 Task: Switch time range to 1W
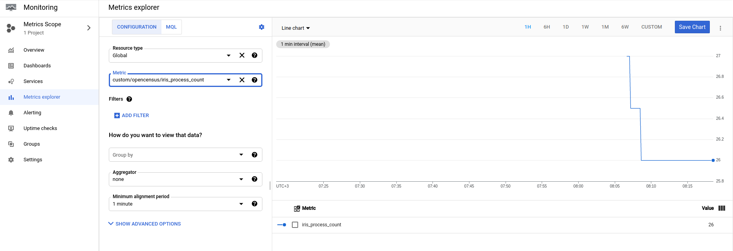click(585, 27)
